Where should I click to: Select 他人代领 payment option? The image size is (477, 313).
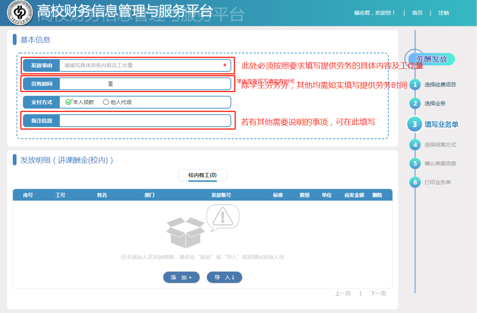click(106, 102)
